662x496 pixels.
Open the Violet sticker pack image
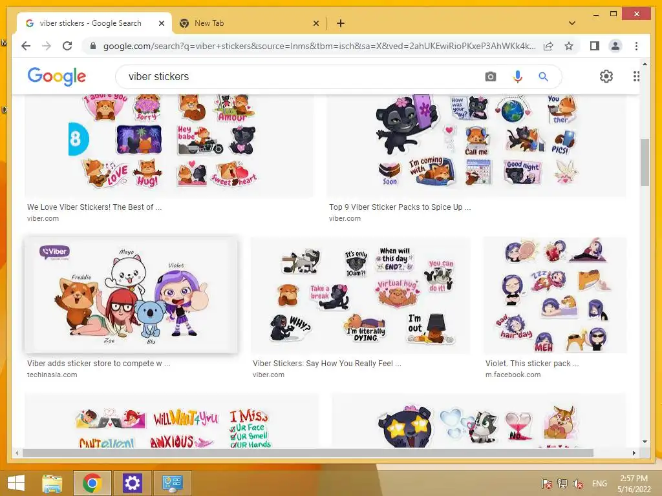(x=555, y=294)
